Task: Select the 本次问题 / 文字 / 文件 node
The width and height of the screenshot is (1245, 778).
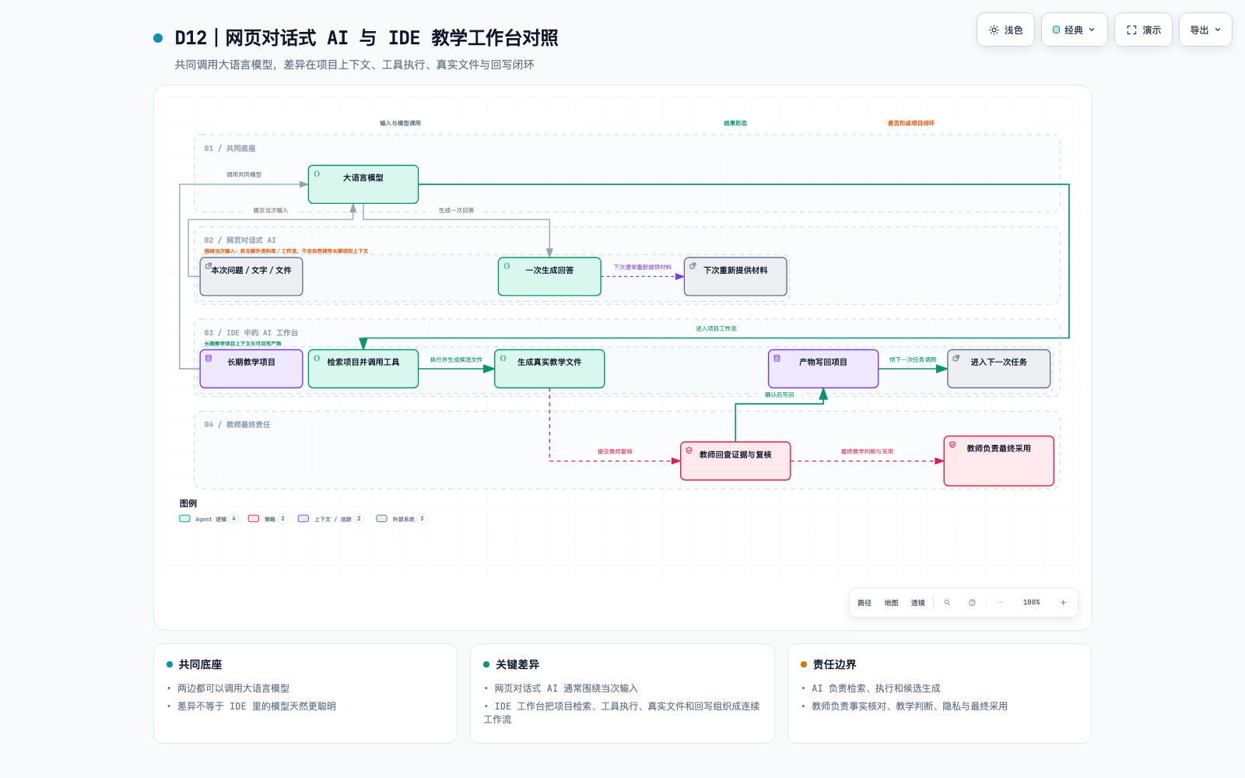Action: point(251,276)
